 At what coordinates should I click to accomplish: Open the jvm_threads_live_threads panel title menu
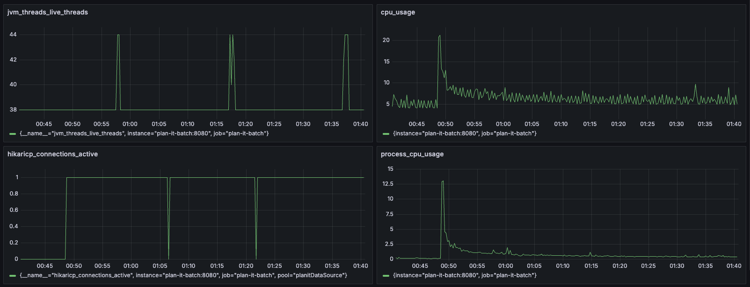tap(48, 13)
